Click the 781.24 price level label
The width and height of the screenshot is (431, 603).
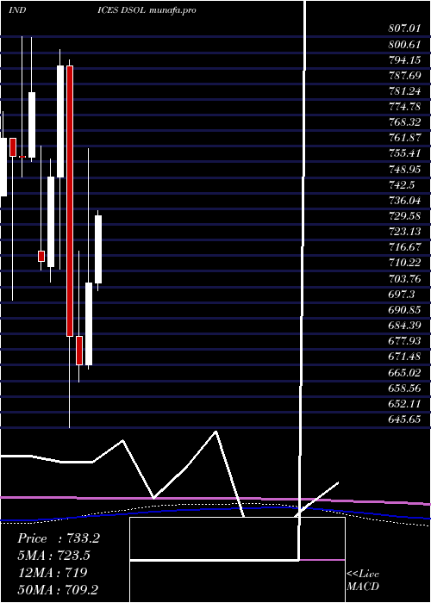tap(404, 91)
